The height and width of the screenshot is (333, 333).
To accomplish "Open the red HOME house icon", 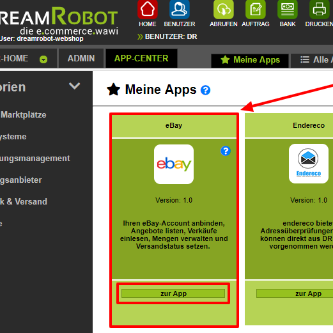I will [148, 9].
